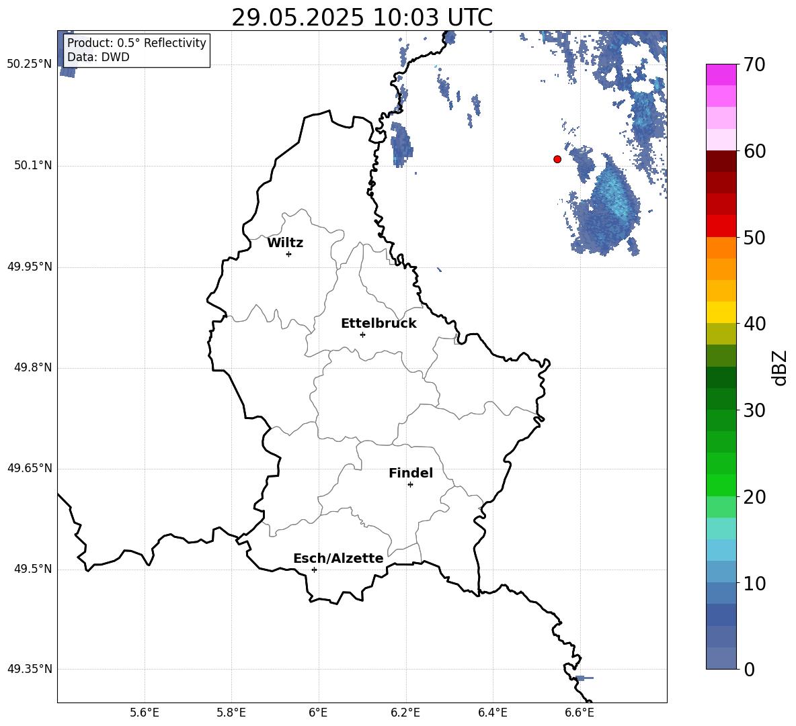796x726 pixels.
Task: Click the 50.1°N latitude tick label
Action: click(33, 166)
